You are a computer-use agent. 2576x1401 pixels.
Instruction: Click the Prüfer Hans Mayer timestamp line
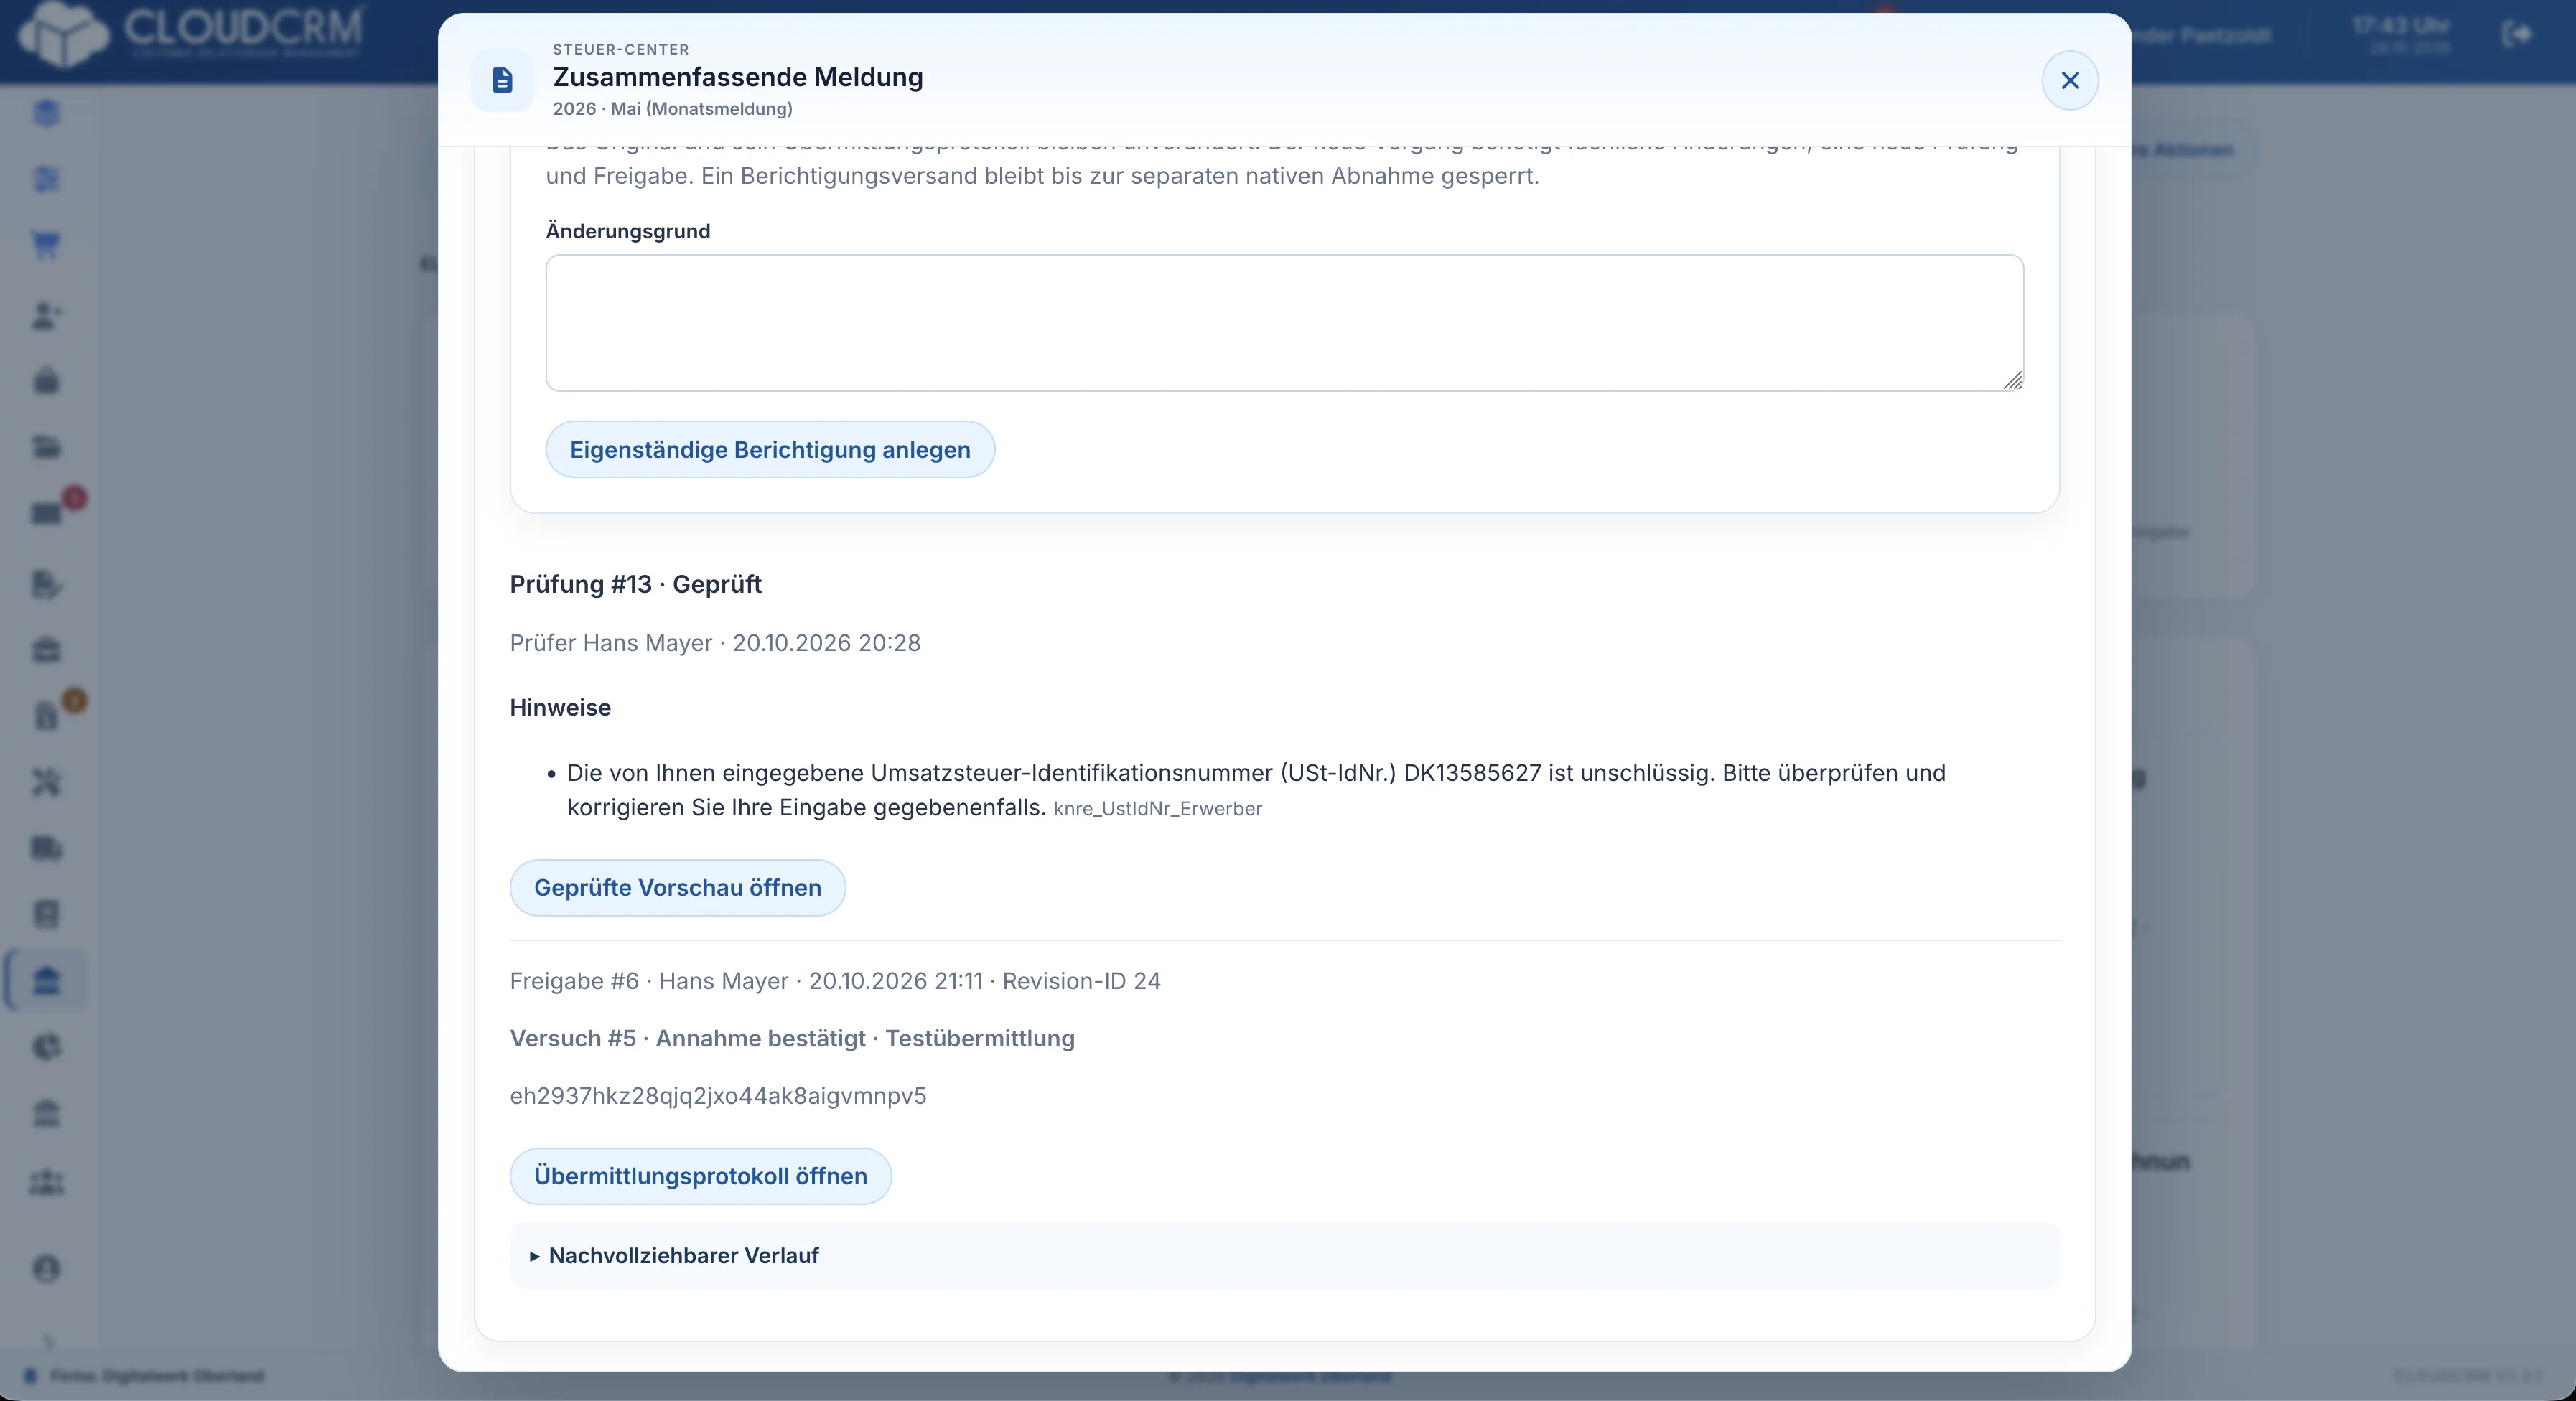(715, 643)
